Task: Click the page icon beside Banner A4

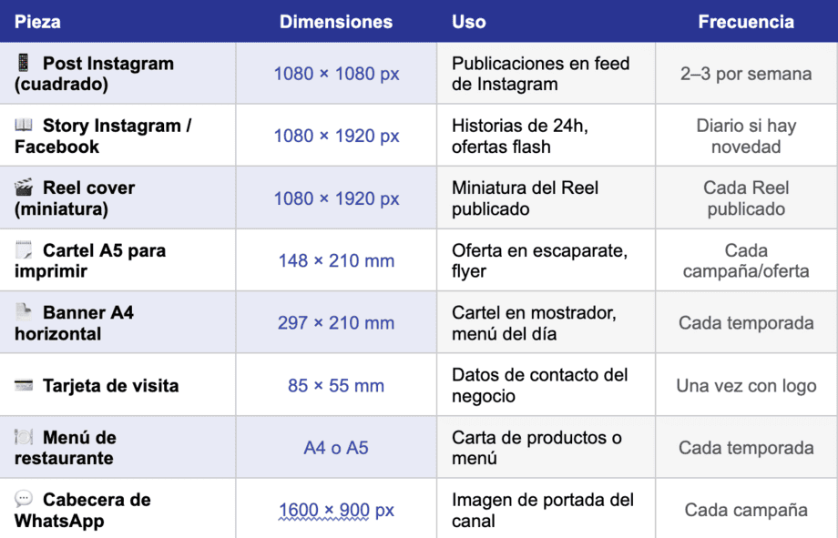Action: coord(24,311)
